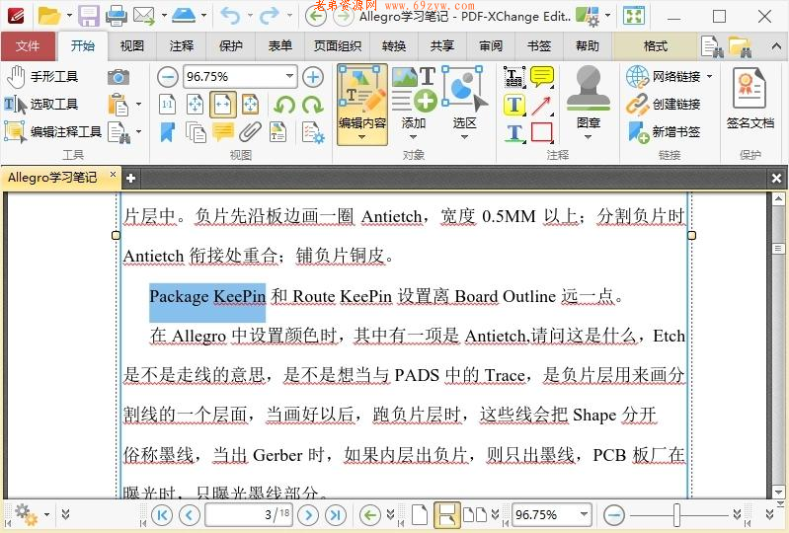
Task: Click the Sign Document 签名文档 icon
Action: point(750,98)
